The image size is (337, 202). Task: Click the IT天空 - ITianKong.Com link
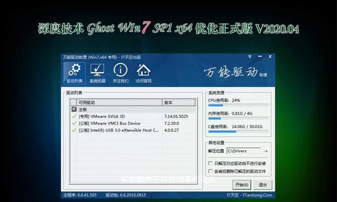249,195
